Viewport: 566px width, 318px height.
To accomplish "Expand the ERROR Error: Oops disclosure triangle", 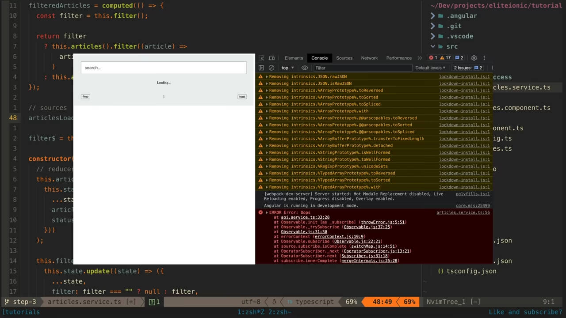I will tap(267, 212).
